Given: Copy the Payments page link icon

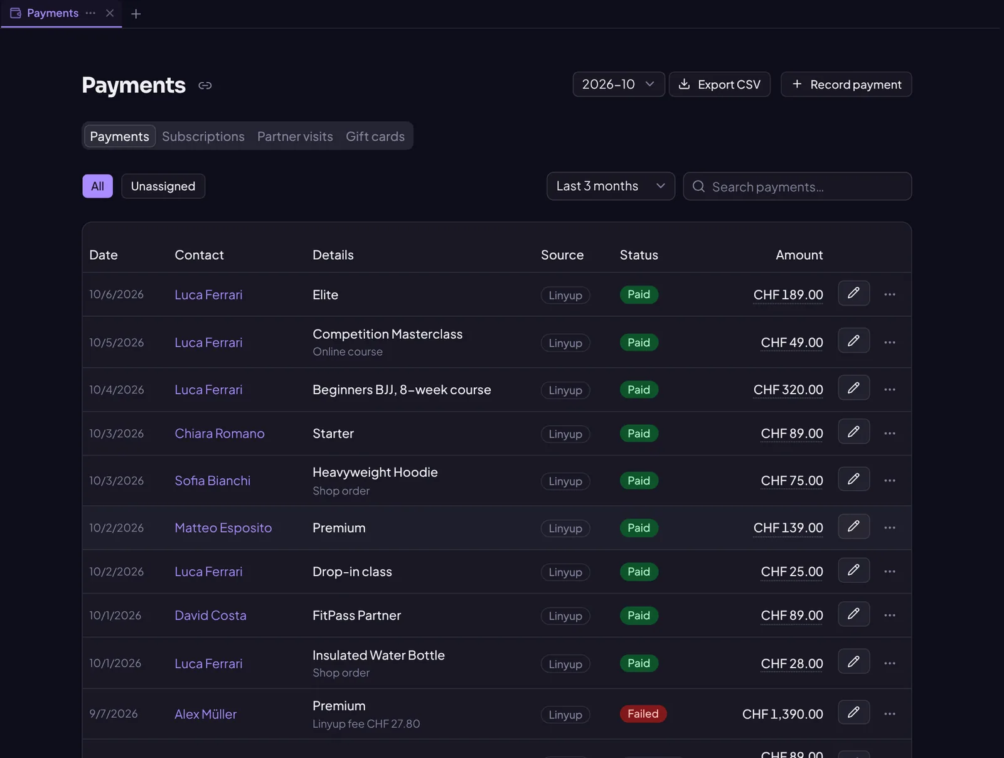Looking at the screenshot, I should (205, 85).
